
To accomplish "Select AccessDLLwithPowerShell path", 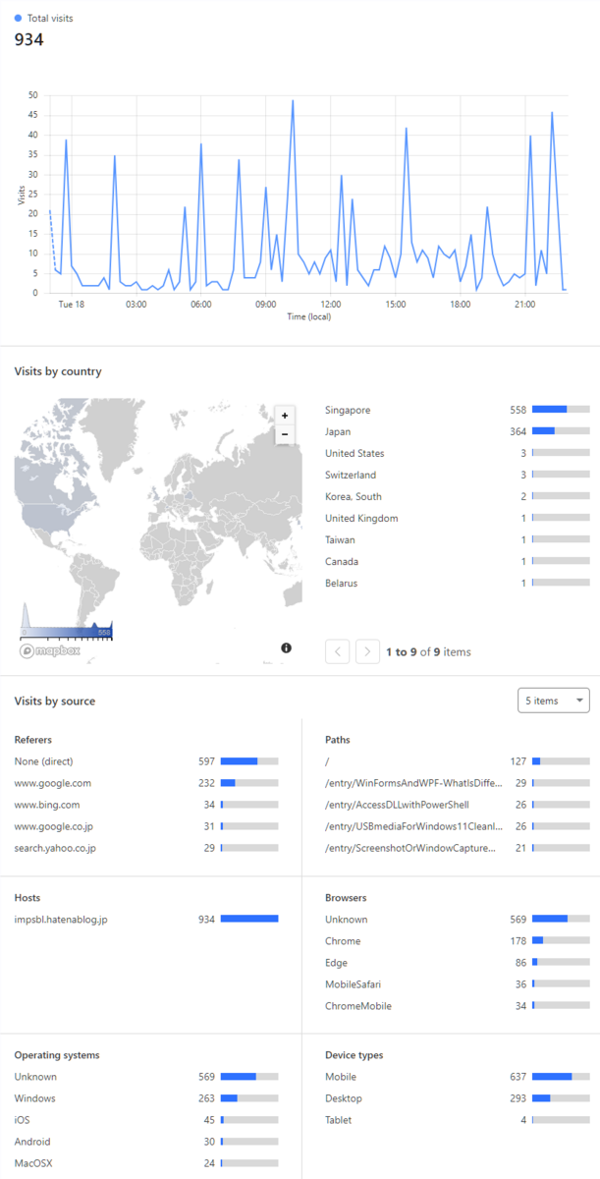I will tap(458, 805).
